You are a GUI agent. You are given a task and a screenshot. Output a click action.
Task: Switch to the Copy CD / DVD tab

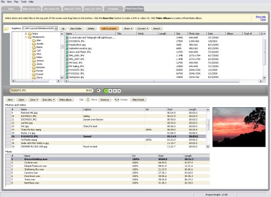(93, 9)
